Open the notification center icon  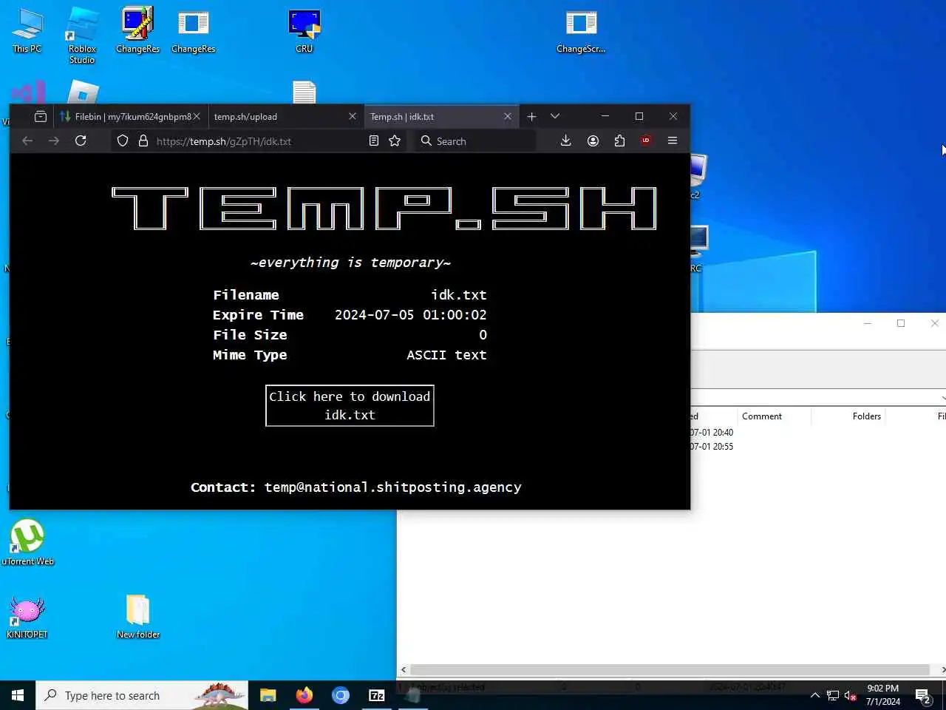tap(923, 695)
